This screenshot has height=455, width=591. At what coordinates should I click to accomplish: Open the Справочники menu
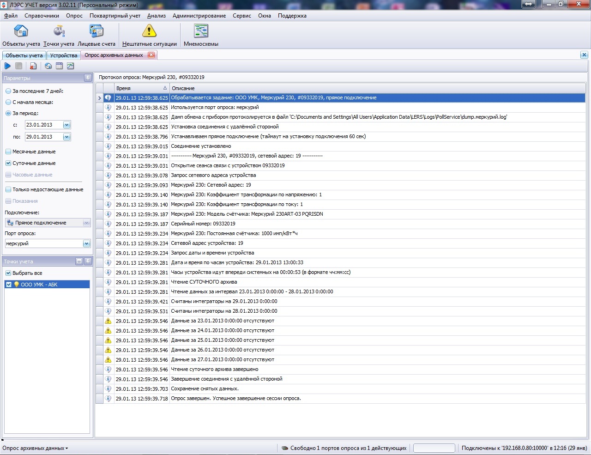pyautogui.click(x=42, y=16)
